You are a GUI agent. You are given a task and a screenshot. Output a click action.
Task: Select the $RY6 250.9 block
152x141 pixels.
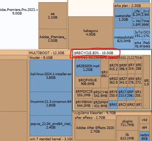(113, 94)
